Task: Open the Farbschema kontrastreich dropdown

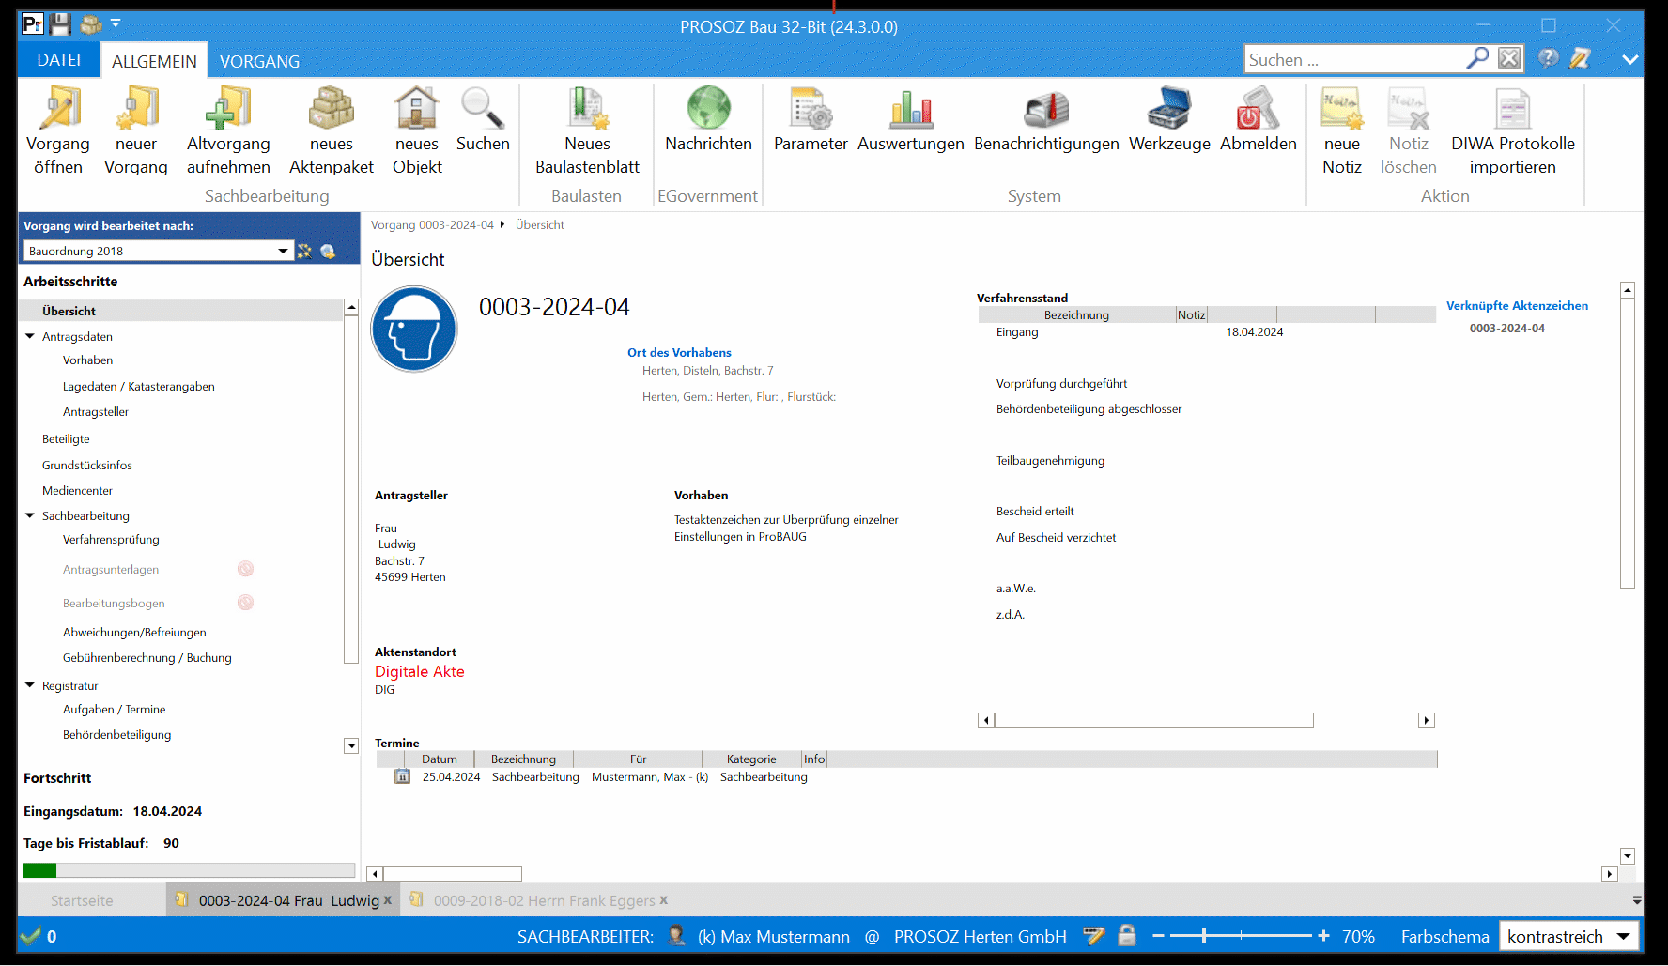Action: point(1624,936)
